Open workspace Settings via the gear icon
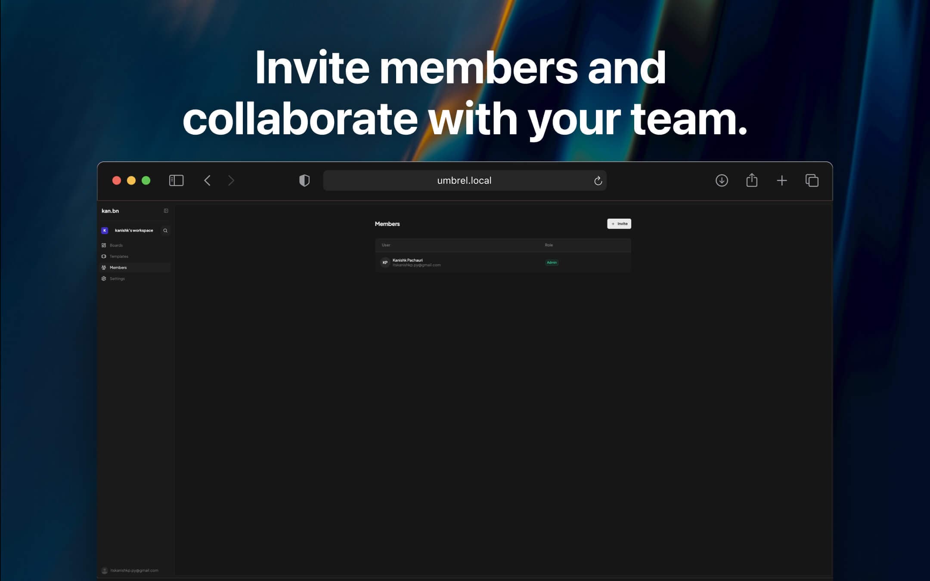Screen dimensions: 930x581 (x=104, y=278)
